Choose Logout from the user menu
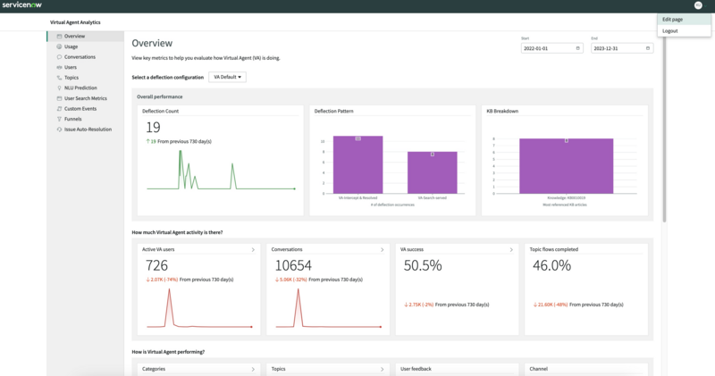The height and width of the screenshot is (376, 715). tap(684, 31)
